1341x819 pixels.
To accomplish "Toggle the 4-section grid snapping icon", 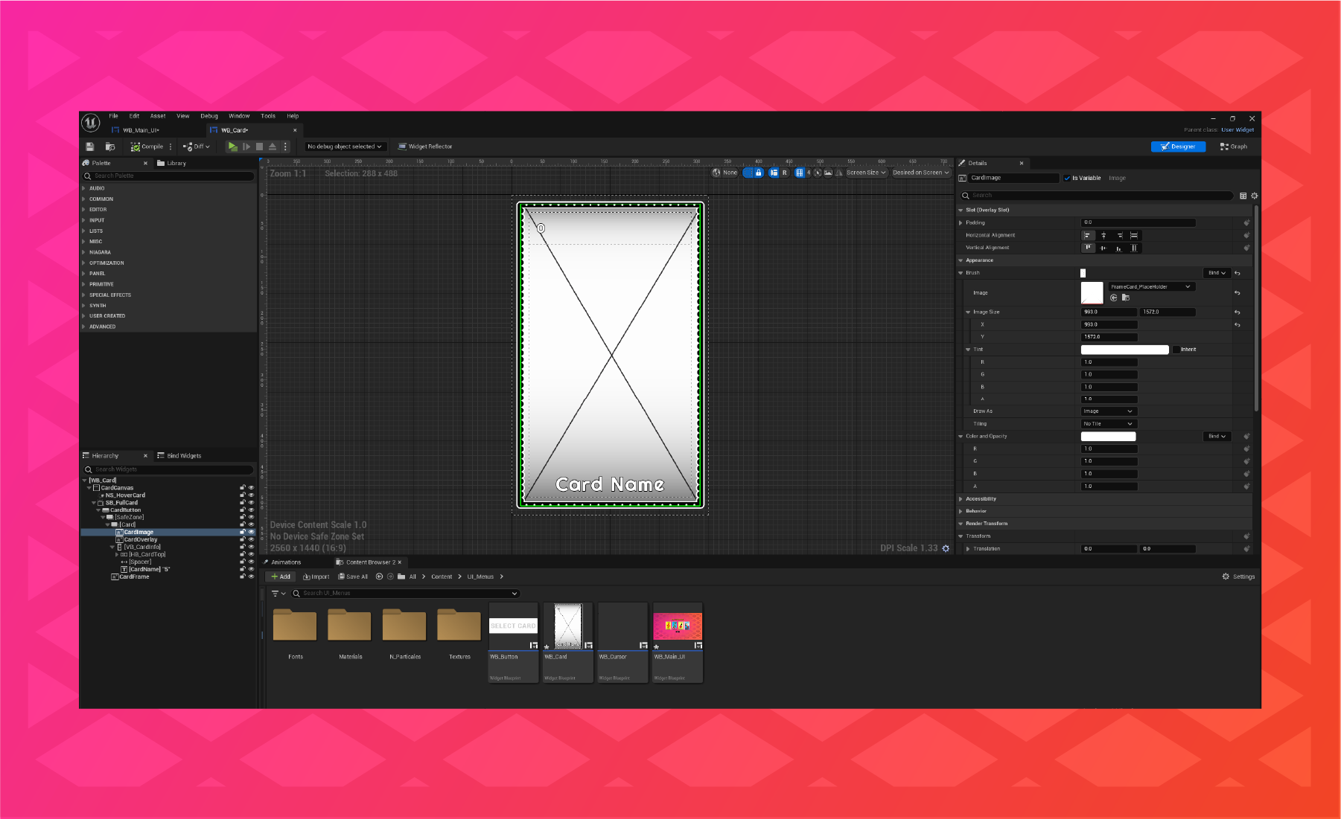I will (x=800, y=173).
